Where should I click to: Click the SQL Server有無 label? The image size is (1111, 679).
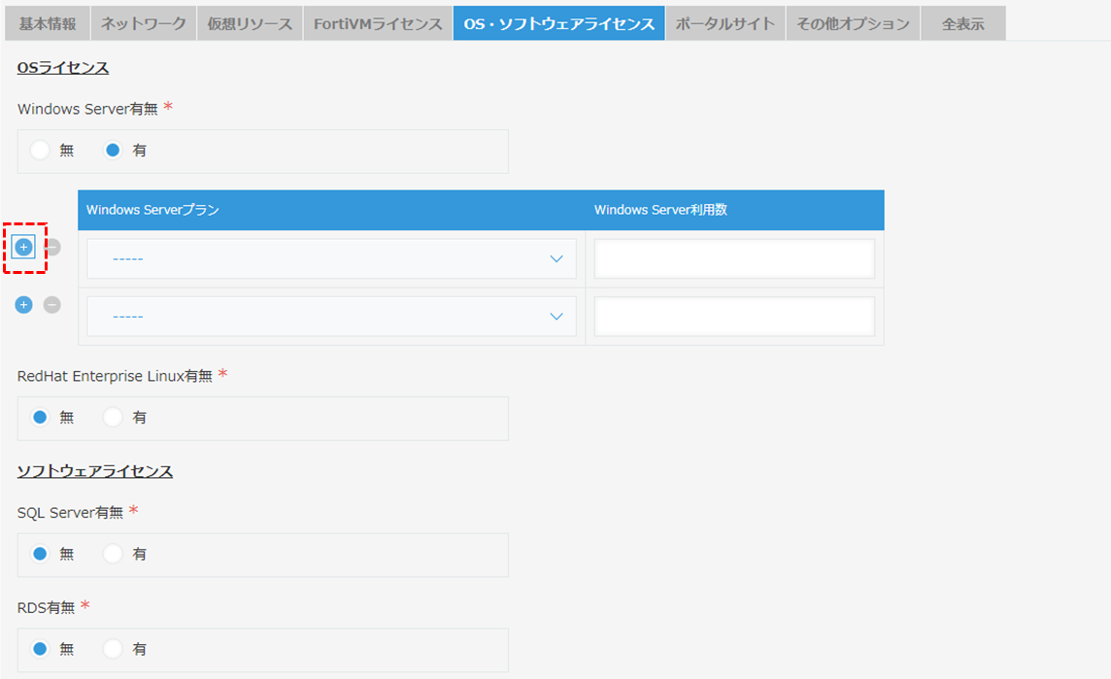(70, 513)
